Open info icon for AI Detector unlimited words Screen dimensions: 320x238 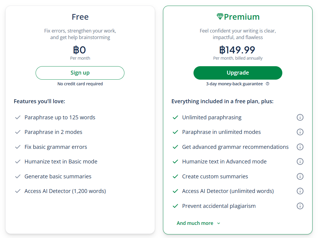click(x=300, y=191)
